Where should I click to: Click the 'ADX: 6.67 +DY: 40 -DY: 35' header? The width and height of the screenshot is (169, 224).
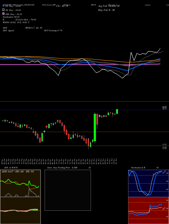18,172
